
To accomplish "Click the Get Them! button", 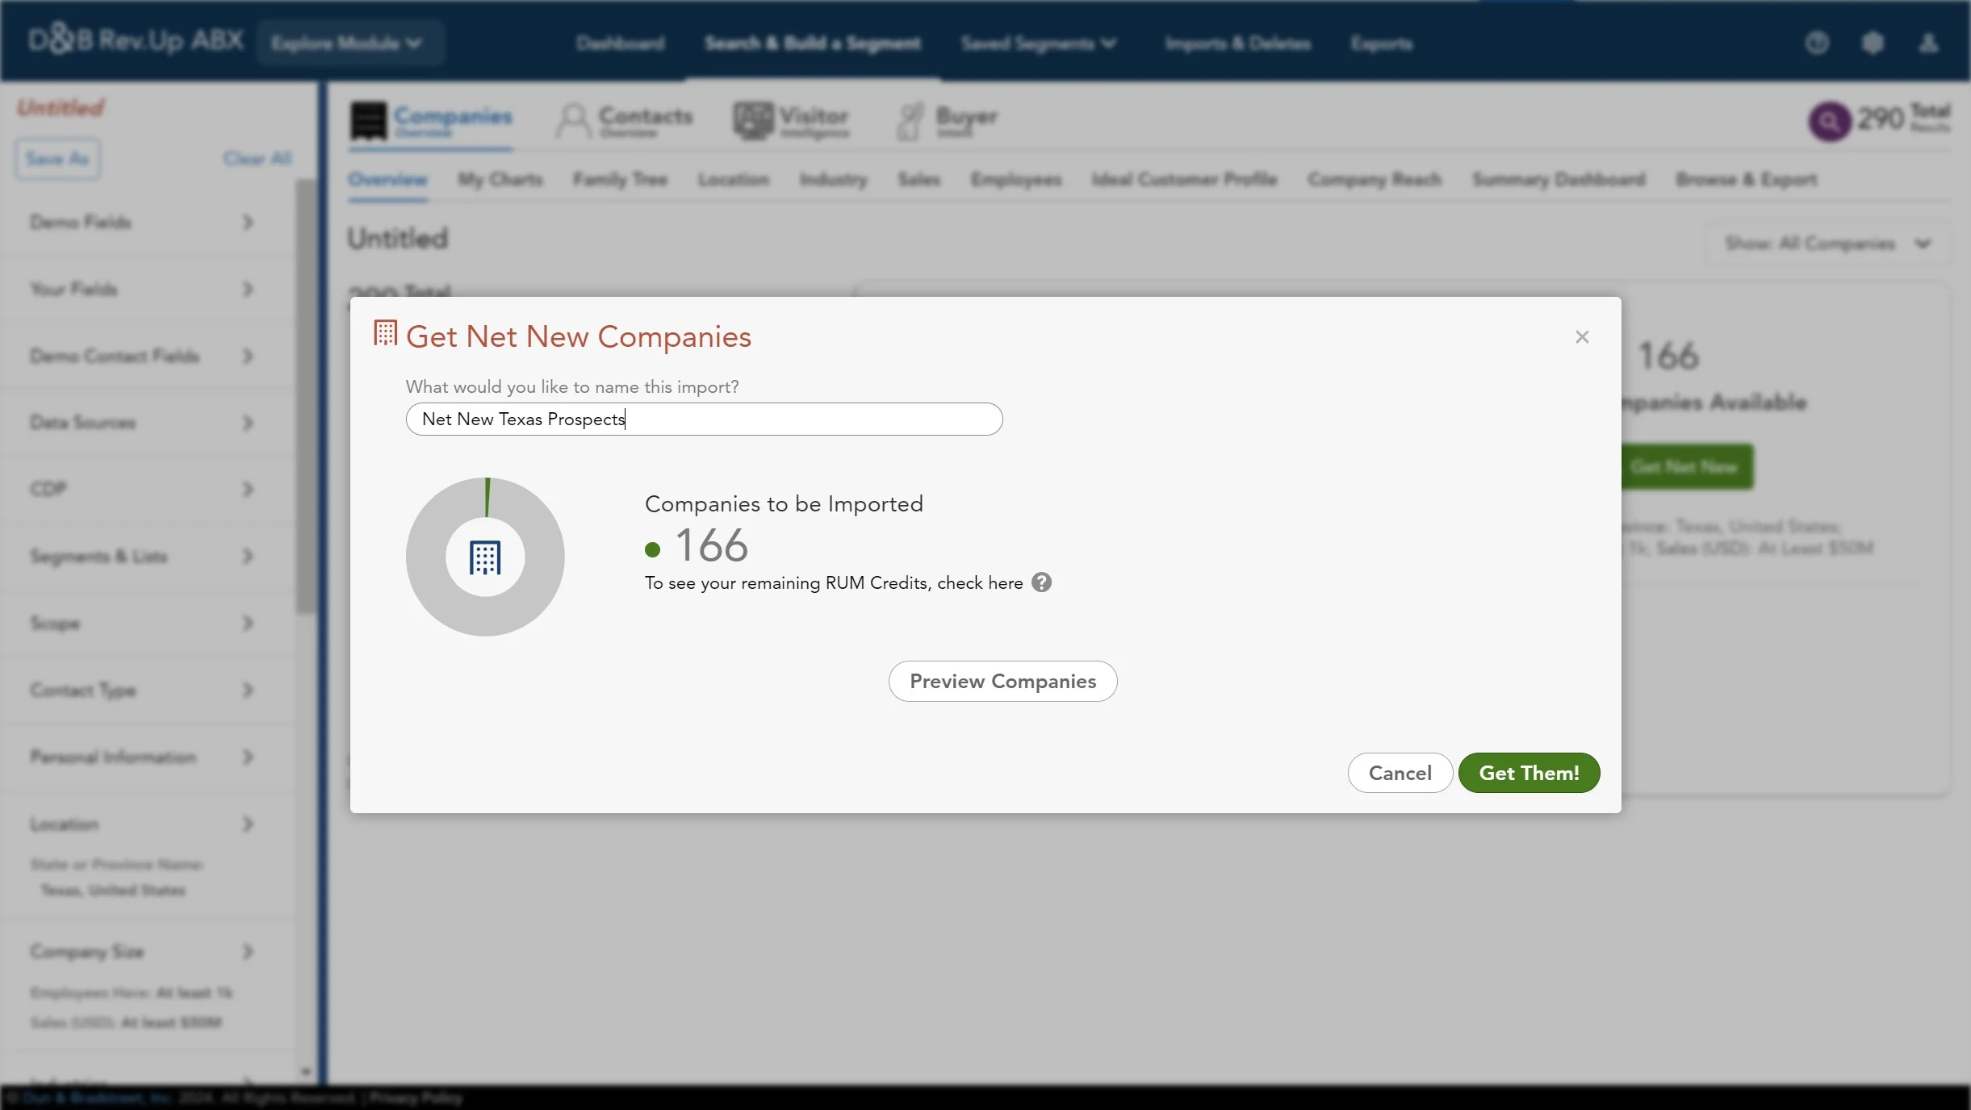I will tap(1529, 773).
